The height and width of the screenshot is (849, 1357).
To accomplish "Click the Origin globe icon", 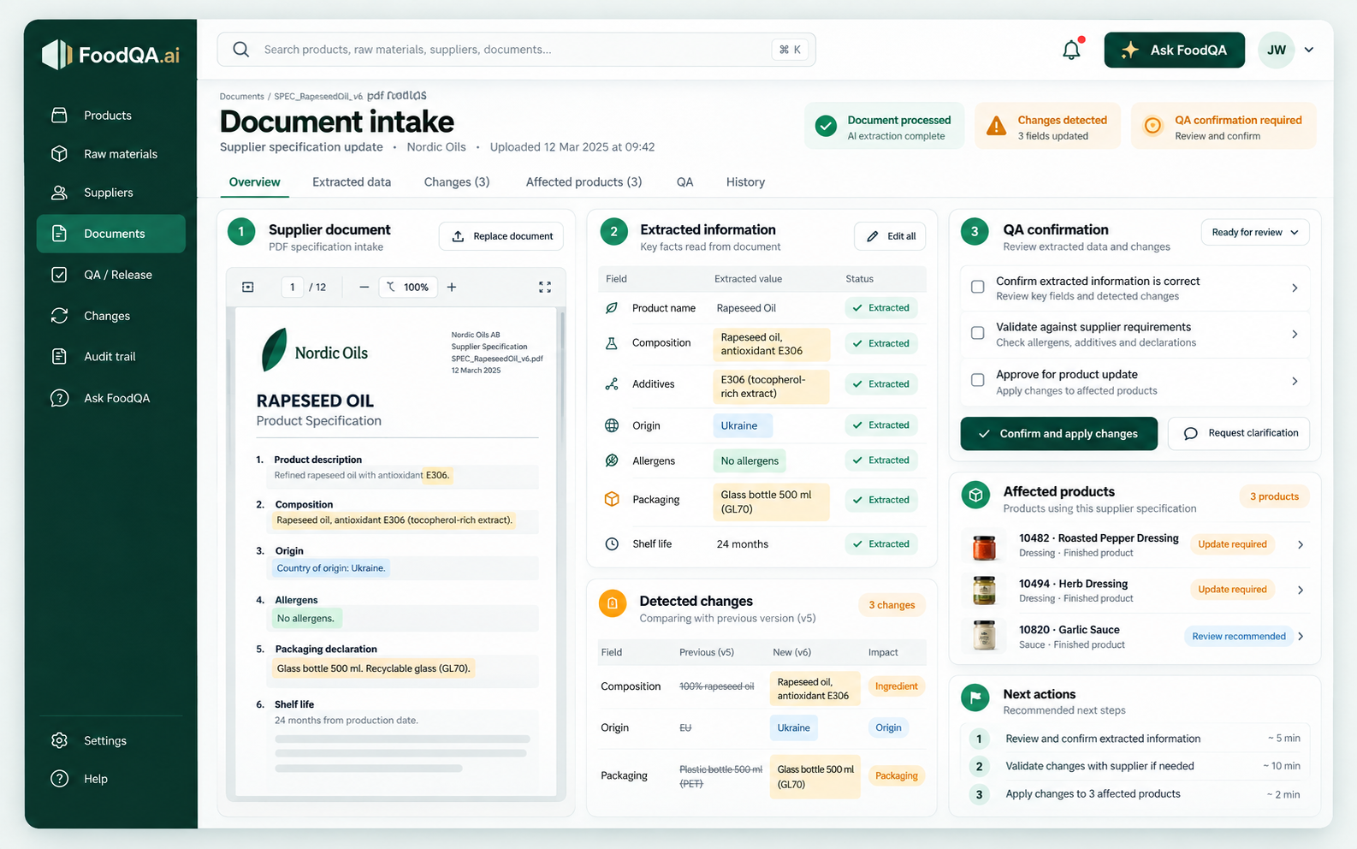I will (612, 425).
